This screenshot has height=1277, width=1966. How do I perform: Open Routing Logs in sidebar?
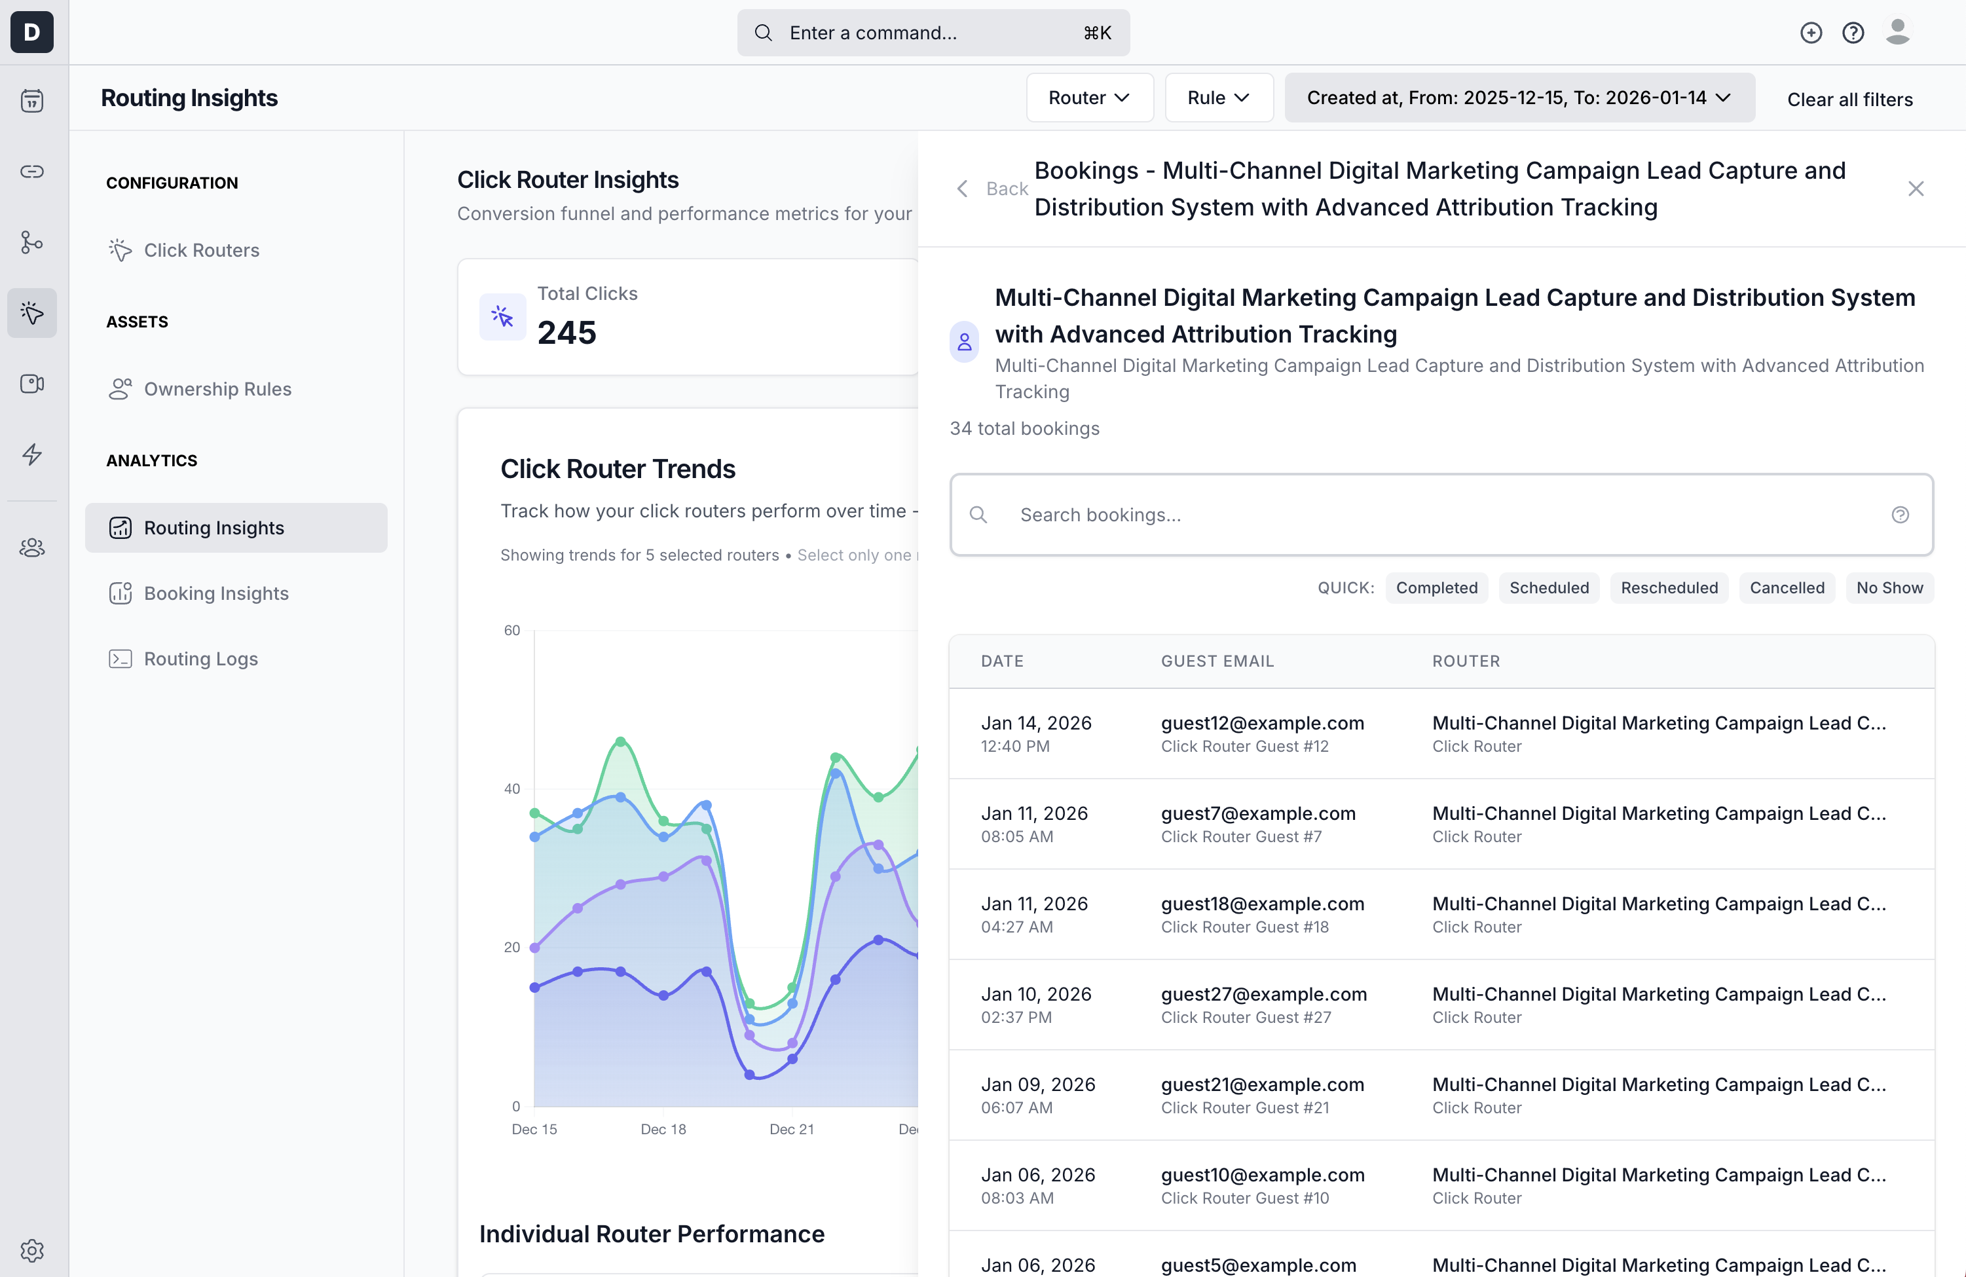(x=201, y=658)
